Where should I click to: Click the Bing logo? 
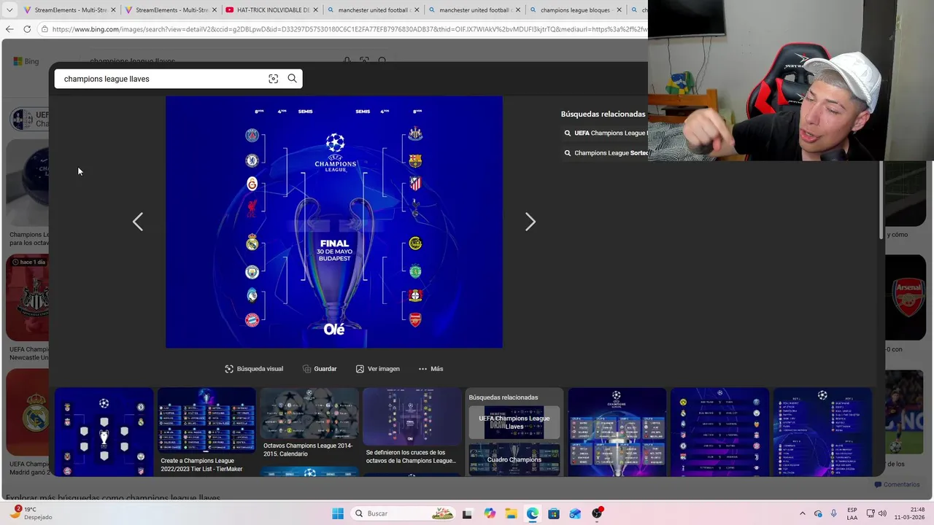click(x=26, y=61)
